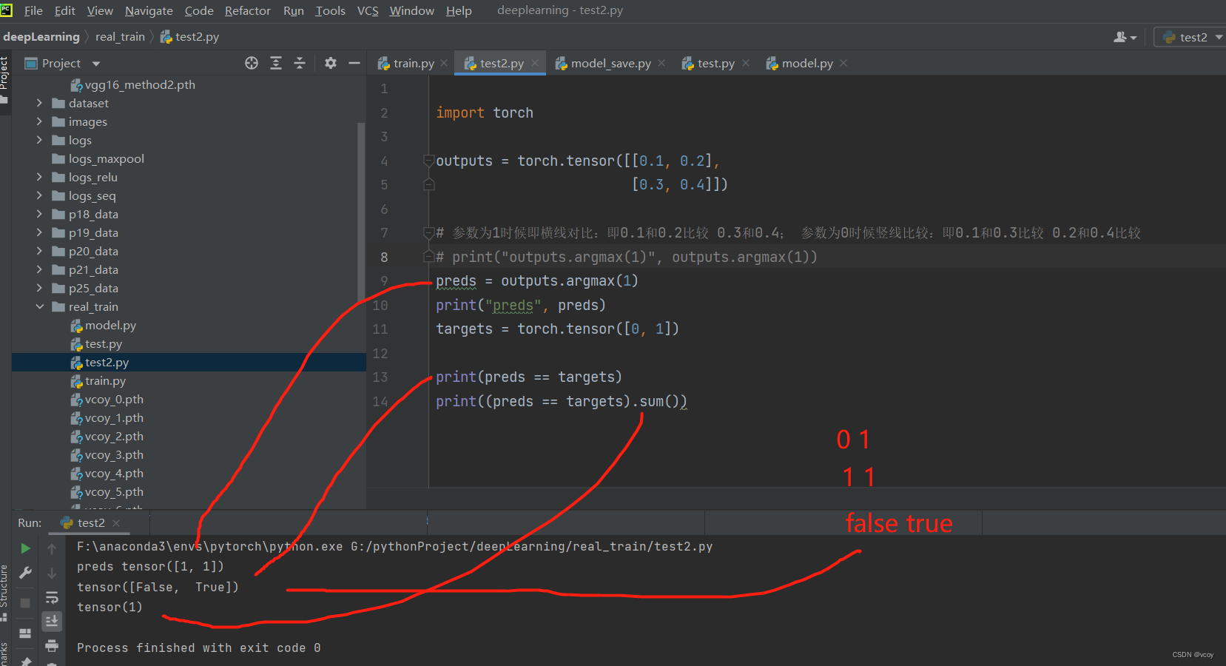Image resolution: width=1226 pixels, height=666 pixels.
Task: Open the Project view dropdown arrow
Action: (x=96, y=64)
